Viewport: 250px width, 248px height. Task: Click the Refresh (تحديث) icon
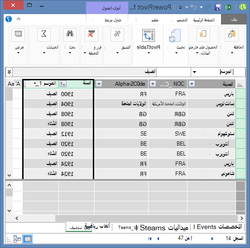tap(175, 36)
